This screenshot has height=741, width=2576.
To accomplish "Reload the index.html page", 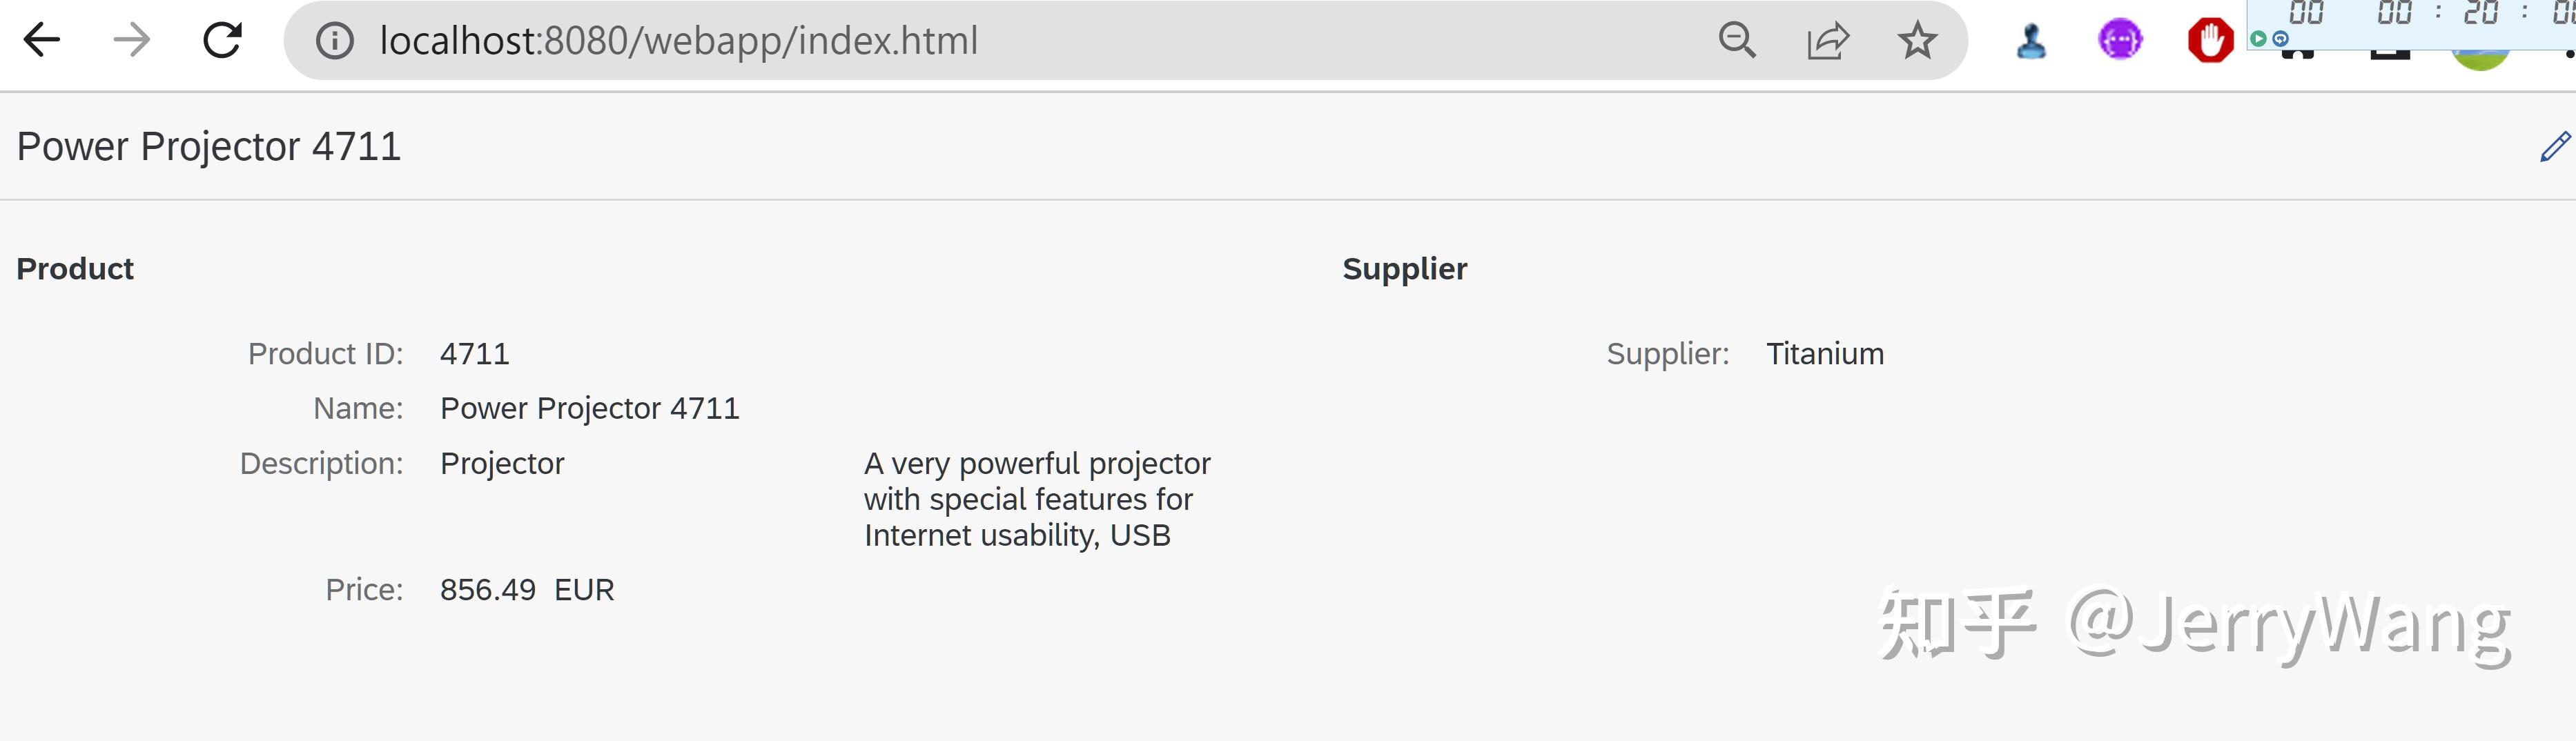I will (x=222, y=40).
